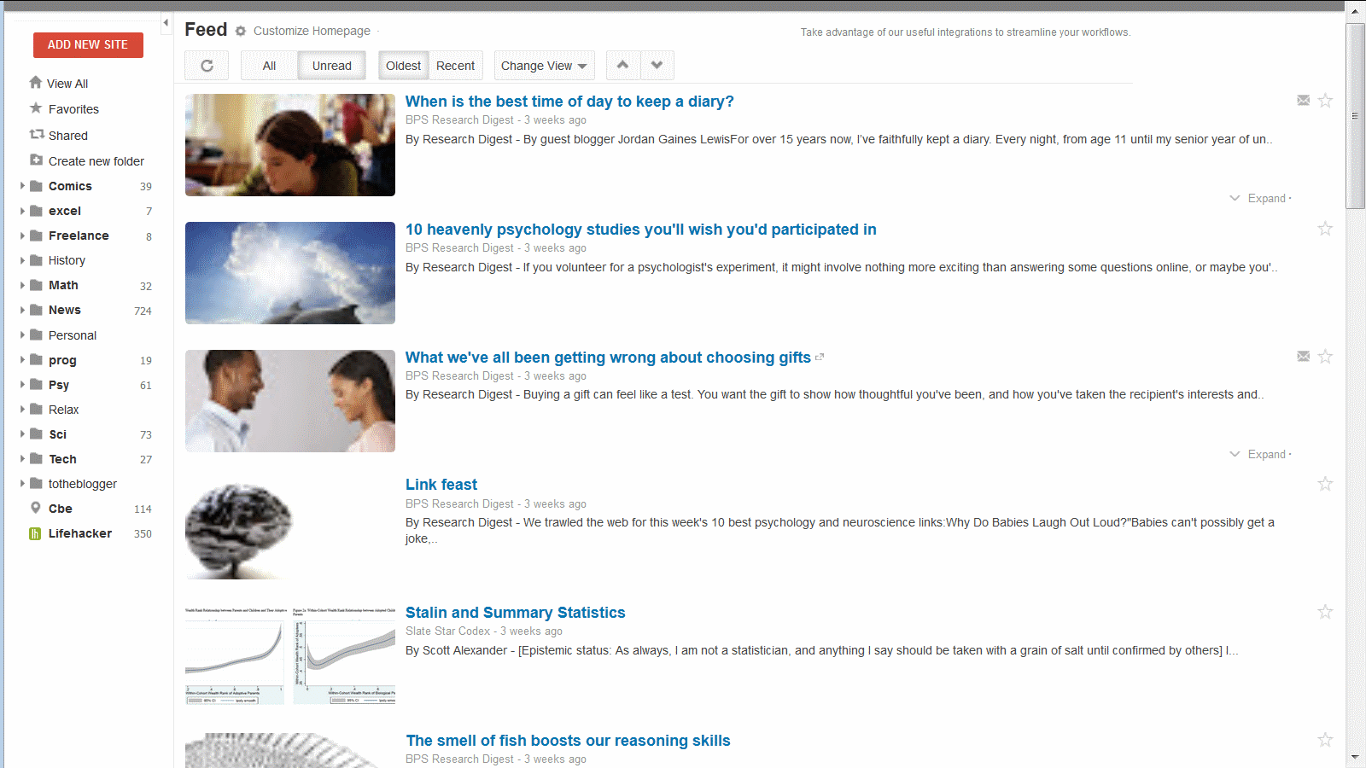This screenshot has width=1366, height=768.
Task: Open View All in the sidebar
Action: click(x=67, y=84)
